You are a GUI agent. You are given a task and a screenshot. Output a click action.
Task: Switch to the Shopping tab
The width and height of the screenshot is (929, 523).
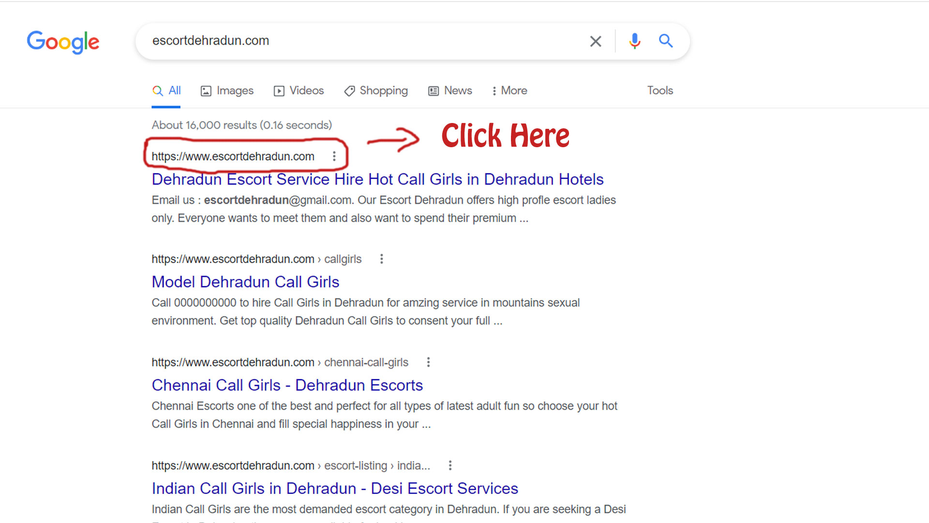point(376,91)
